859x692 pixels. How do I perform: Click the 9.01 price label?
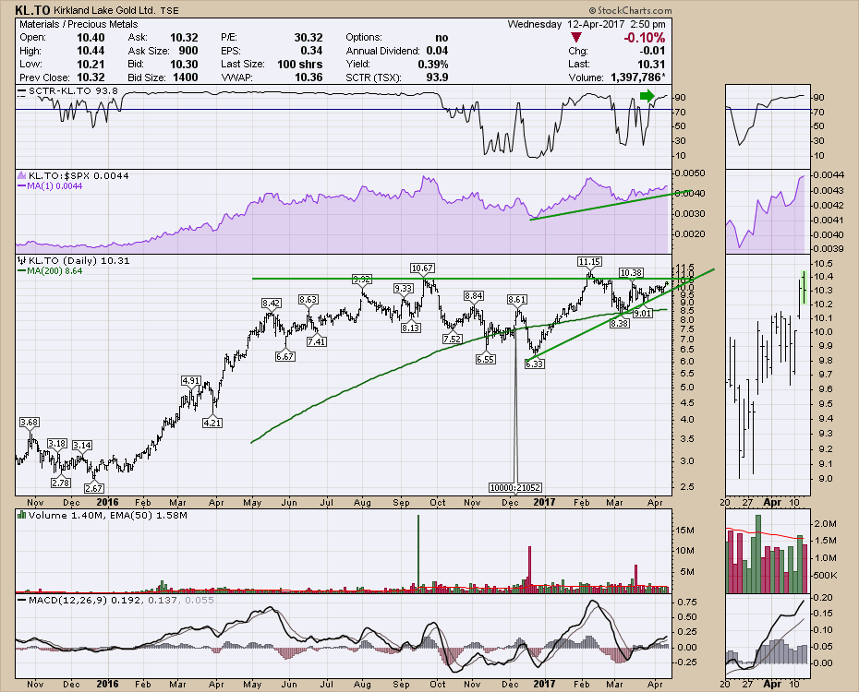click(643, 313)
